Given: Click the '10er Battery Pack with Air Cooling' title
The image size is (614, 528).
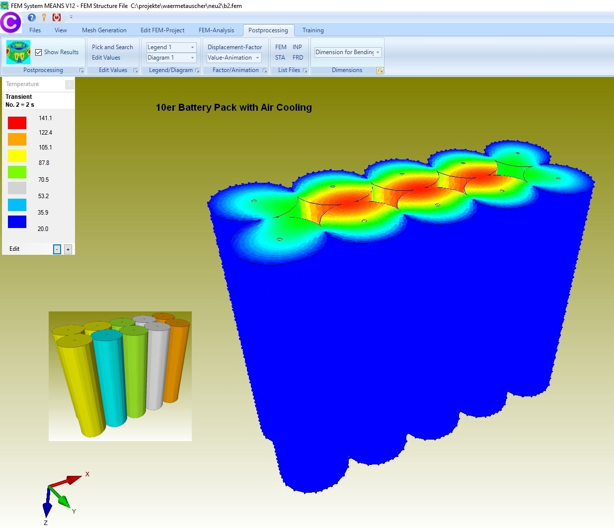Looking at the screenshot, I should pyautogui.click(x=234, y=107).
